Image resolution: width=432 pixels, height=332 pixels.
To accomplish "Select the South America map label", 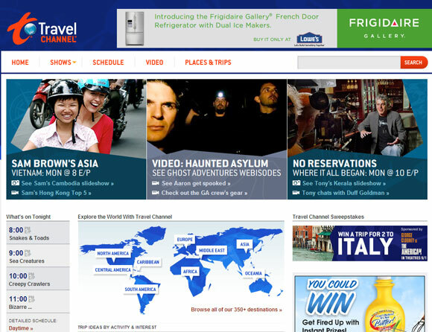I will click(141, 290).
